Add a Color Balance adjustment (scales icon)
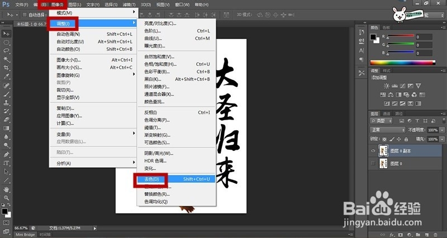The height and width of the screenshot is (238, 447). tap(391, 94)
